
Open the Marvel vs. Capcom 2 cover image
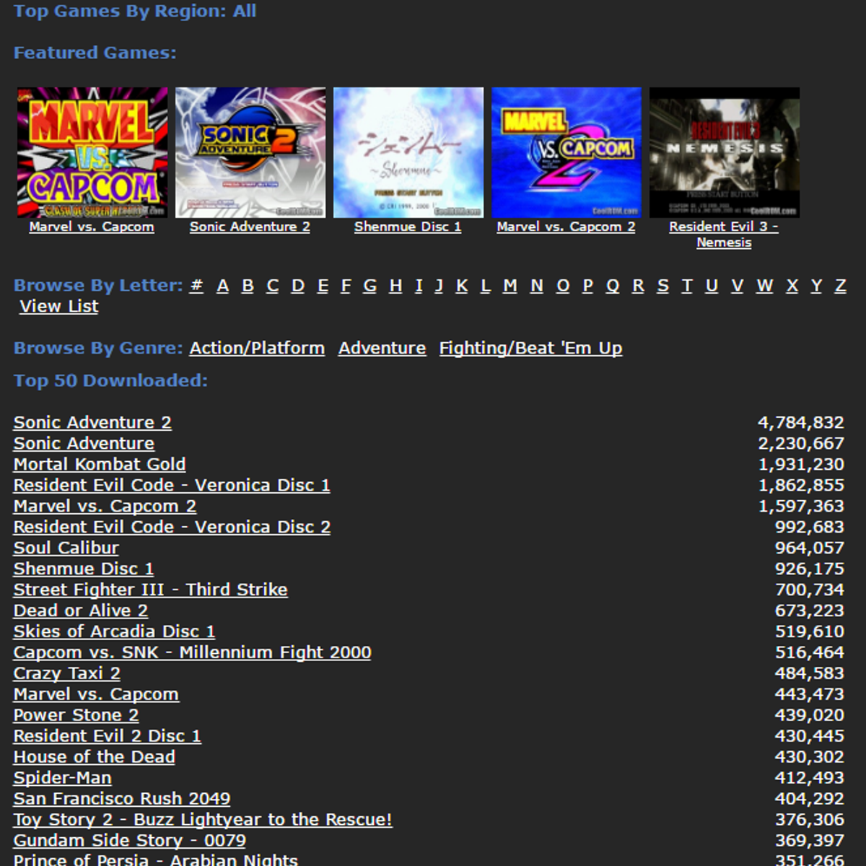coord(567,152)
